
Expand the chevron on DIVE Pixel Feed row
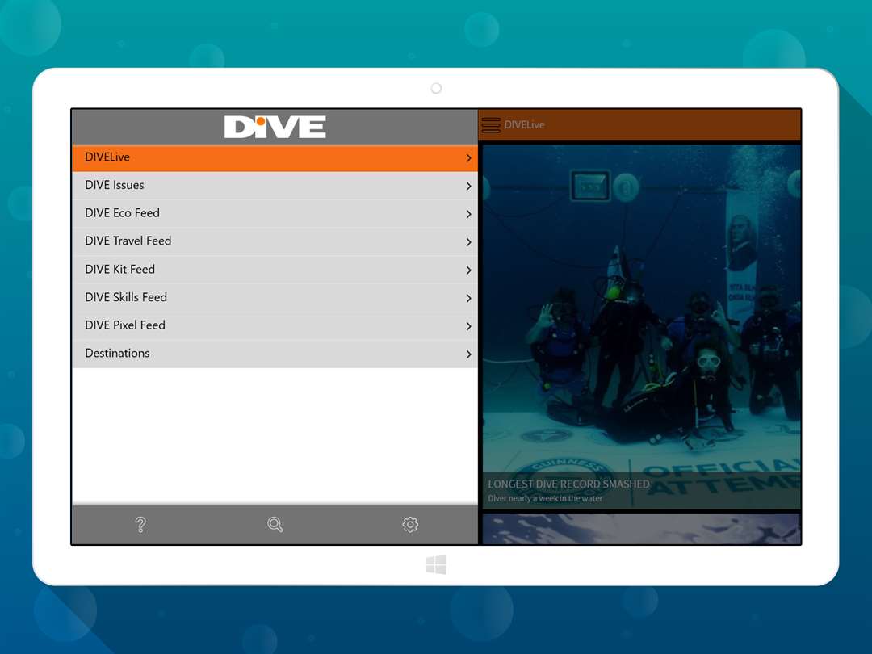(x=469, y=326)
